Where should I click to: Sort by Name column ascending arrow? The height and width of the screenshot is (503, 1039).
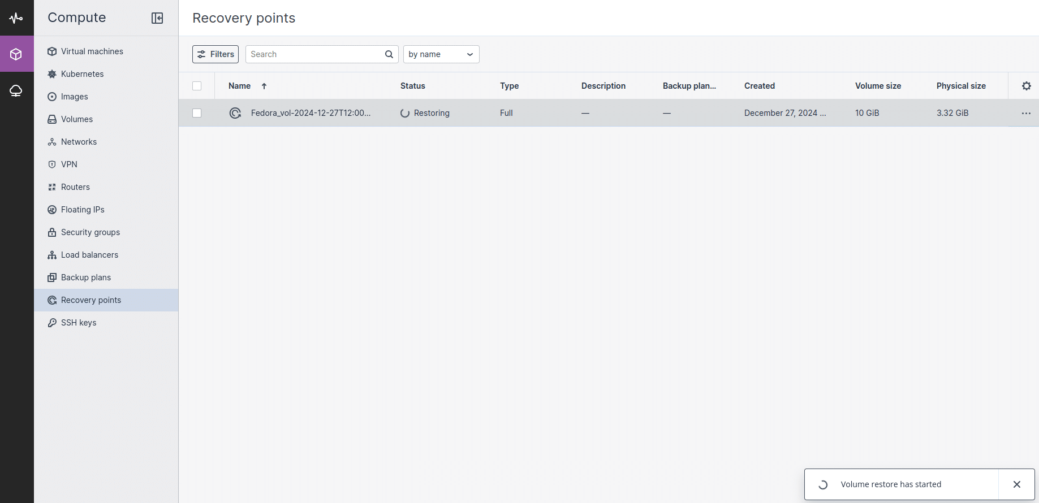click(264, 86)
